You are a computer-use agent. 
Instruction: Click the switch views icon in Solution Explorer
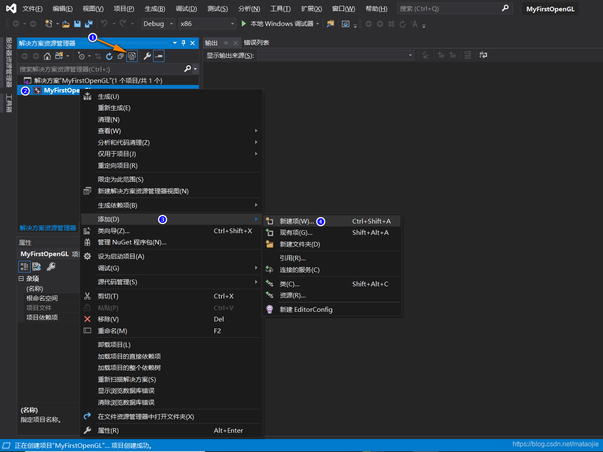point(59,56)
